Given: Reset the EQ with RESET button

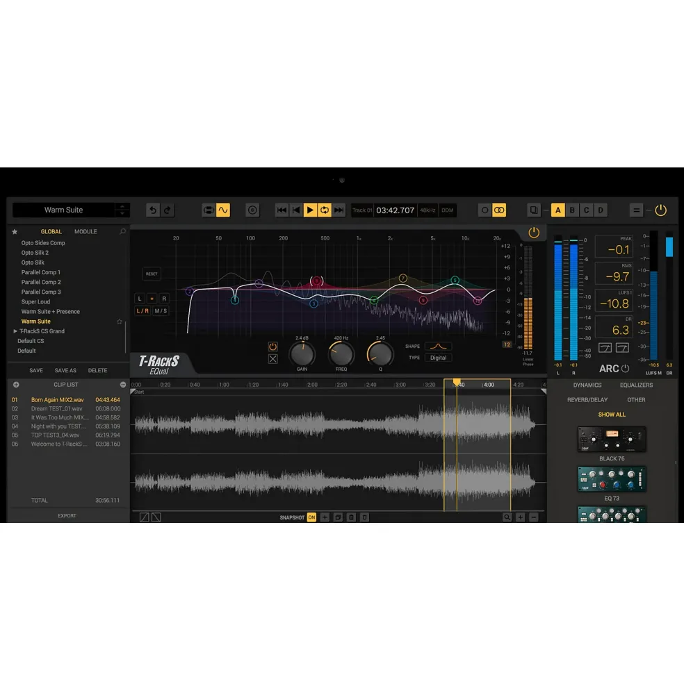Looking at the screenshot, I should [152, 274].
